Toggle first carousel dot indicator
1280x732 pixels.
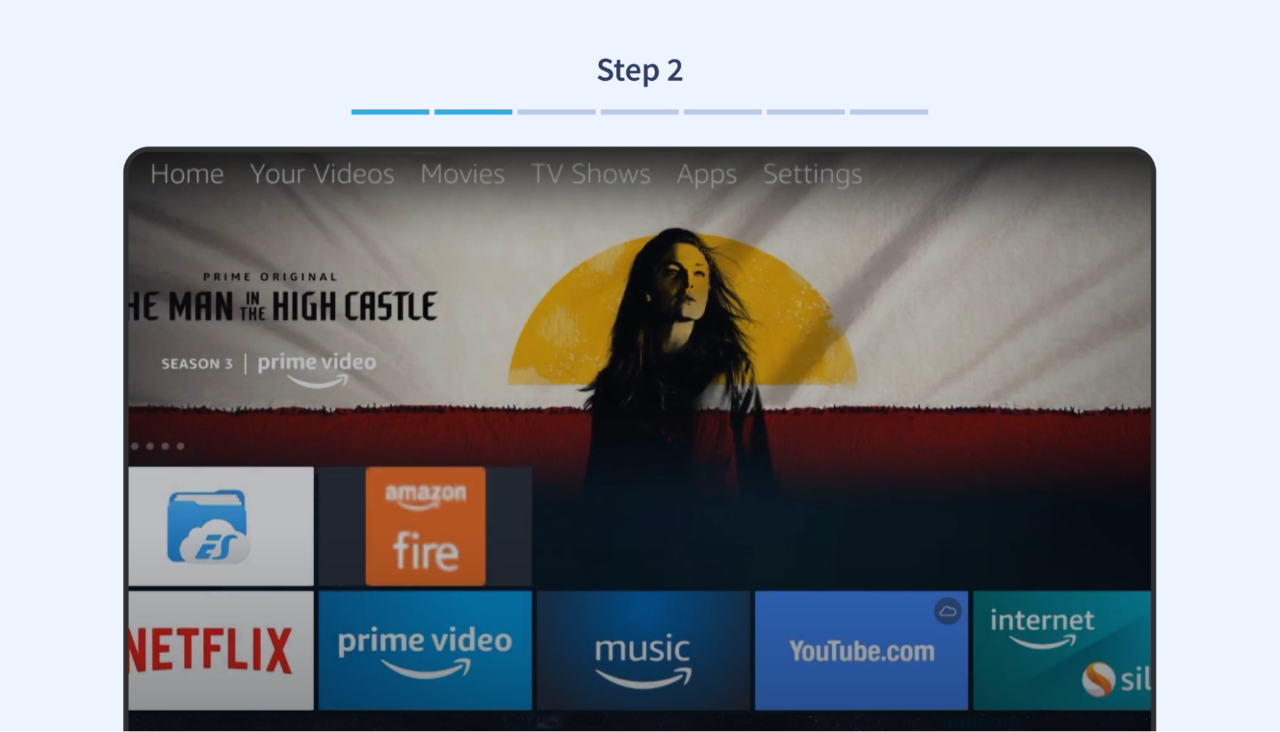[135, 446]
